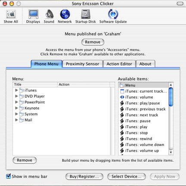Click the Title column header
The height and width of the screenshot is (186, 186).
[x=35, y=84]
